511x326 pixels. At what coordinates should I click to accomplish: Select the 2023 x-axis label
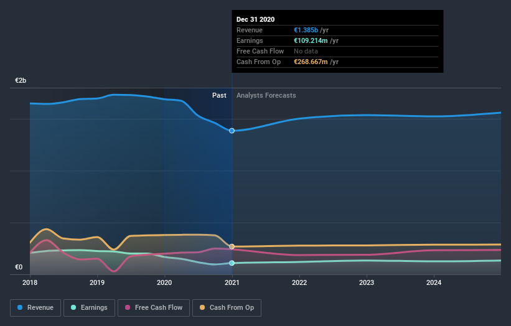click(x=367, y=282)
